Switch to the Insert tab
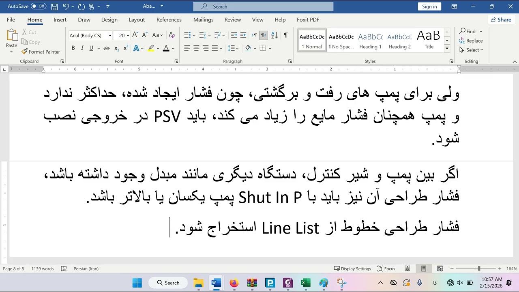This screenshot has width=519, height=292. click(60, 19)
